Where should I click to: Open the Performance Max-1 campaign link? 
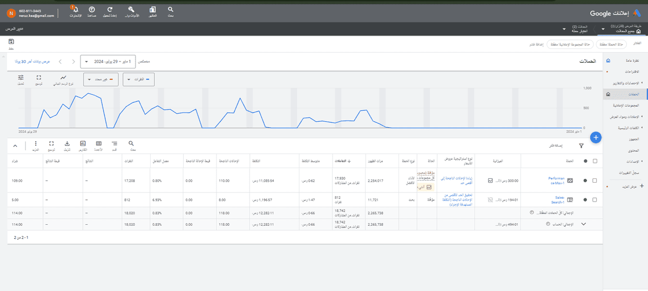556,181
